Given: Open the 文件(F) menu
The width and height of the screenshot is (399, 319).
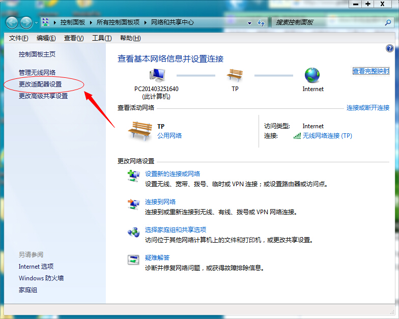Looking at the screenshot, I should (x=18, y=38).
